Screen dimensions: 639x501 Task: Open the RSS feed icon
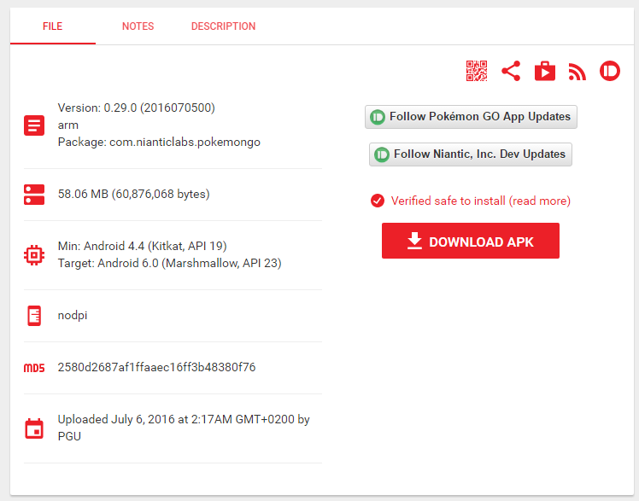577,72
